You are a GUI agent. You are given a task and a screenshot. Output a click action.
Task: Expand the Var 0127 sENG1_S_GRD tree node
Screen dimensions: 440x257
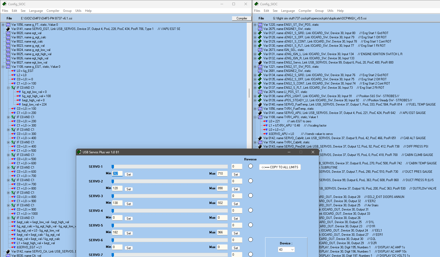click(x=255, y=33)
